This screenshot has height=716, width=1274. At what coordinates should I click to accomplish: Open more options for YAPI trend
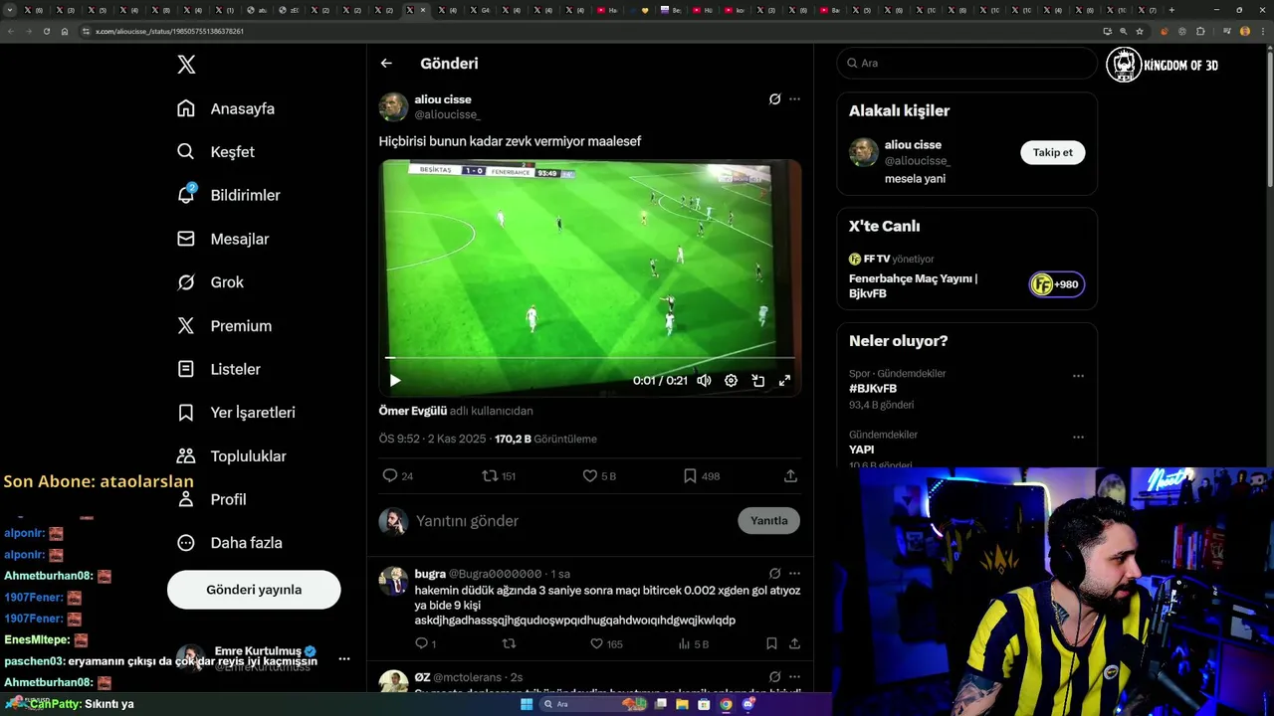tap(1078, 437)
